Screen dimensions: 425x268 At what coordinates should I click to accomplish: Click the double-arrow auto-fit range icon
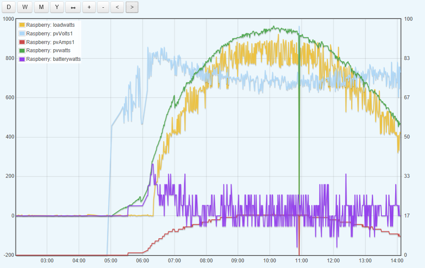coord(73,7)
